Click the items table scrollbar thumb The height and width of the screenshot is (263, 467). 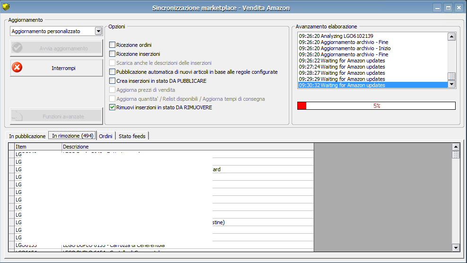click(456, 155)
